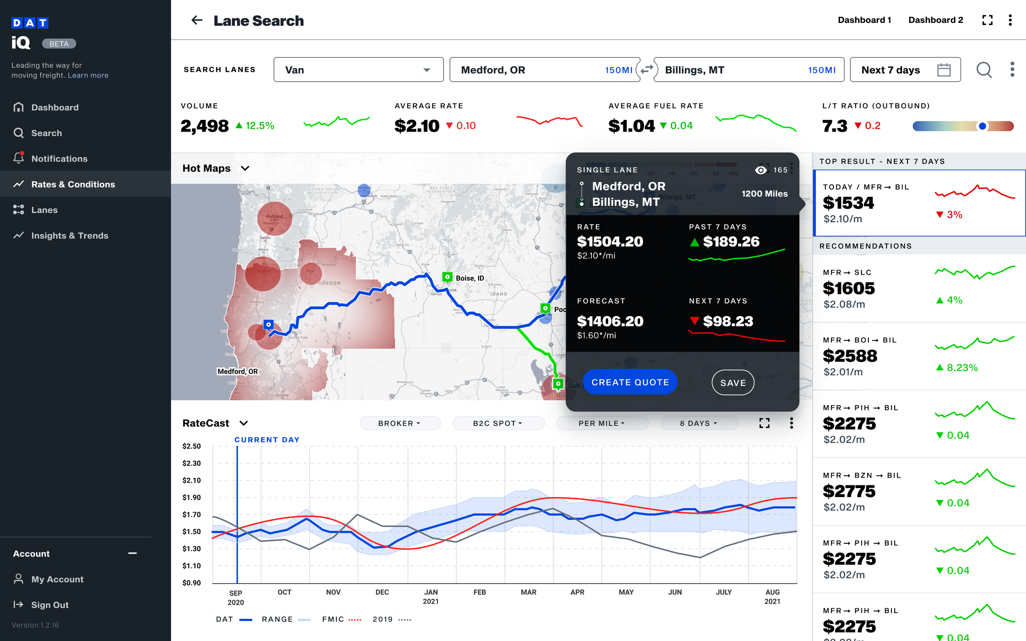Open Insights & Trends in sidebar

pyautogui.click(x=69, y=235)
